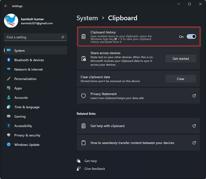Open Accessibility label in sidebar

23,126
